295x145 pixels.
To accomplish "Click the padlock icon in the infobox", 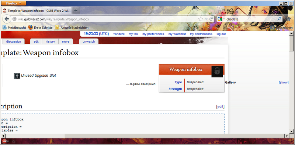I will coord(217,71).
